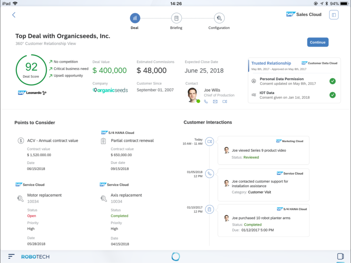Screen dimensions: 351x263
Task: Open Joe Wills contact photo
Action: pos(193,95)
